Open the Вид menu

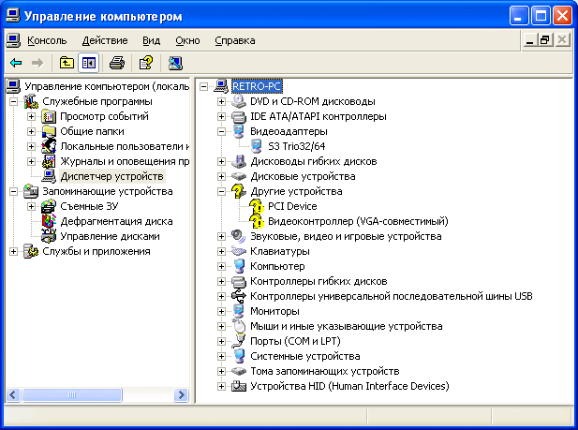pos(151,40)
